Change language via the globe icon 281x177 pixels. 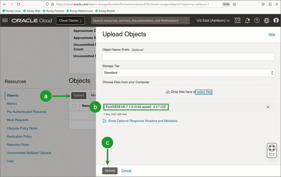pyautogui.click(x=266, y=20)
